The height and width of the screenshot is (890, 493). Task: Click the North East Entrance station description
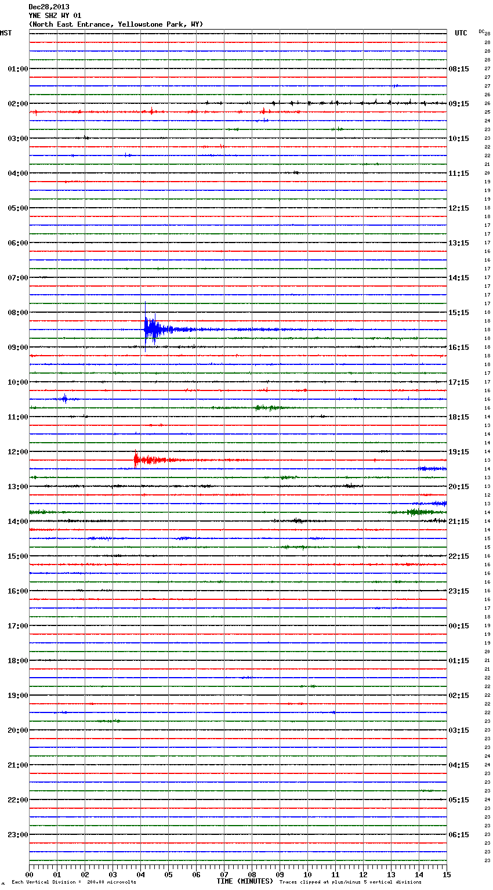point(116,24)
